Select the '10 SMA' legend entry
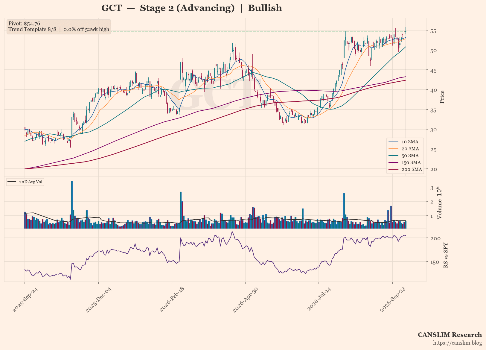The image size is (486, 350). [406, 142]
